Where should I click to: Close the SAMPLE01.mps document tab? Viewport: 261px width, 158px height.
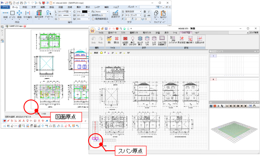25,26
